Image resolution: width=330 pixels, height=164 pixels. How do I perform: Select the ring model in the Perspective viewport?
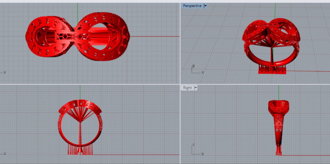tap(272, 46)
